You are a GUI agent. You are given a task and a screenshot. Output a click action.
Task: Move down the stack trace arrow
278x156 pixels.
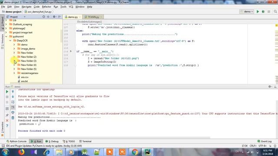(13, 97)
